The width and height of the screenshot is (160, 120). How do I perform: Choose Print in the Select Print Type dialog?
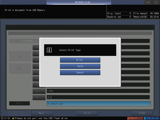tap(80, 60)
